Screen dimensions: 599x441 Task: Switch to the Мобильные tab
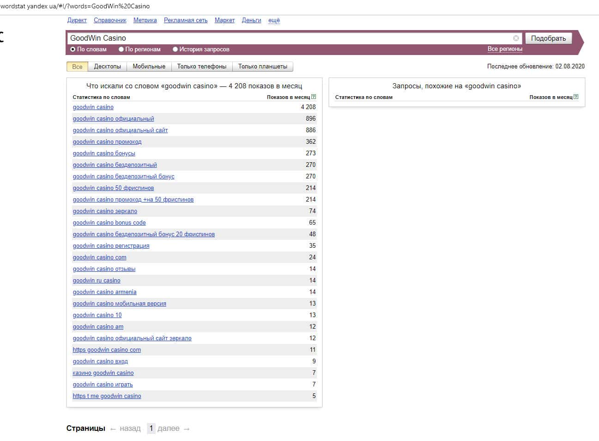pyautogui.click(x=149, y=67)
